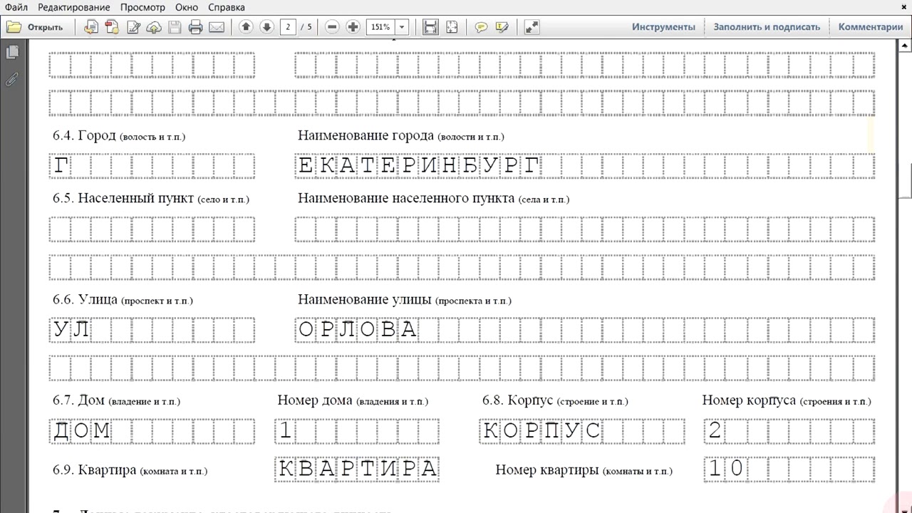Open the Окно menu
912x513 pixels.
187,7
